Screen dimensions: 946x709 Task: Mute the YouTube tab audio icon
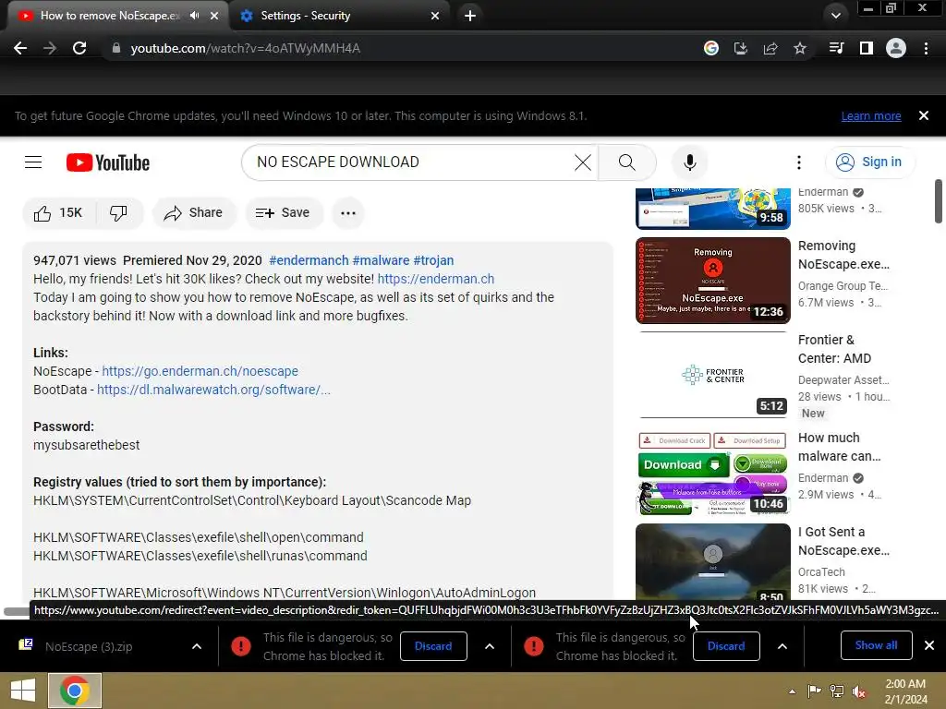[x=194, y=16]
